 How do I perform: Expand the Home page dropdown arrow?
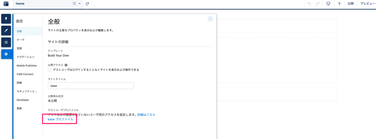tap(80, 4)
